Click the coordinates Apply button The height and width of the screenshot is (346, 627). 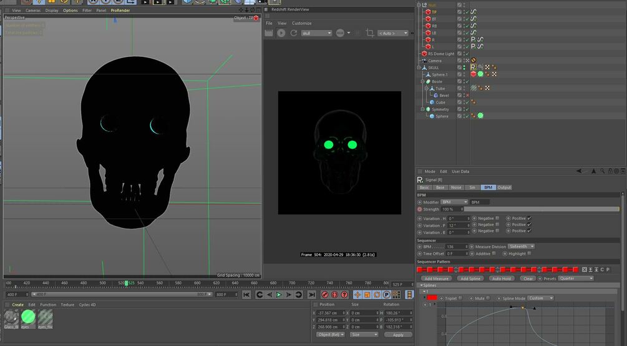pyautogui.click(x=398, y=335)
